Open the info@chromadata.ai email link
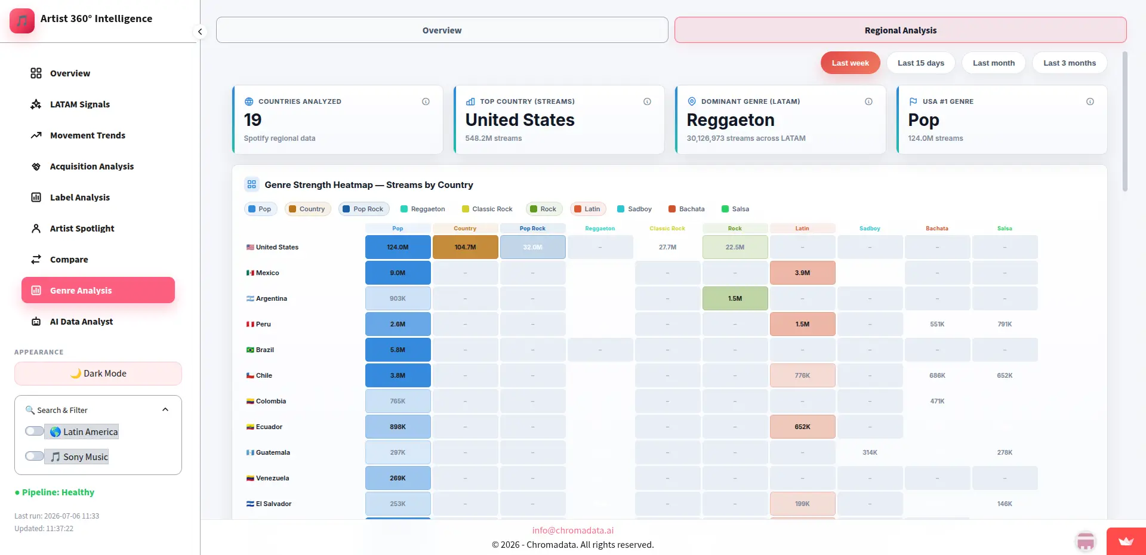Image resolution: width=1146 pixels, height=555 pixels. [x=573, y=530]
